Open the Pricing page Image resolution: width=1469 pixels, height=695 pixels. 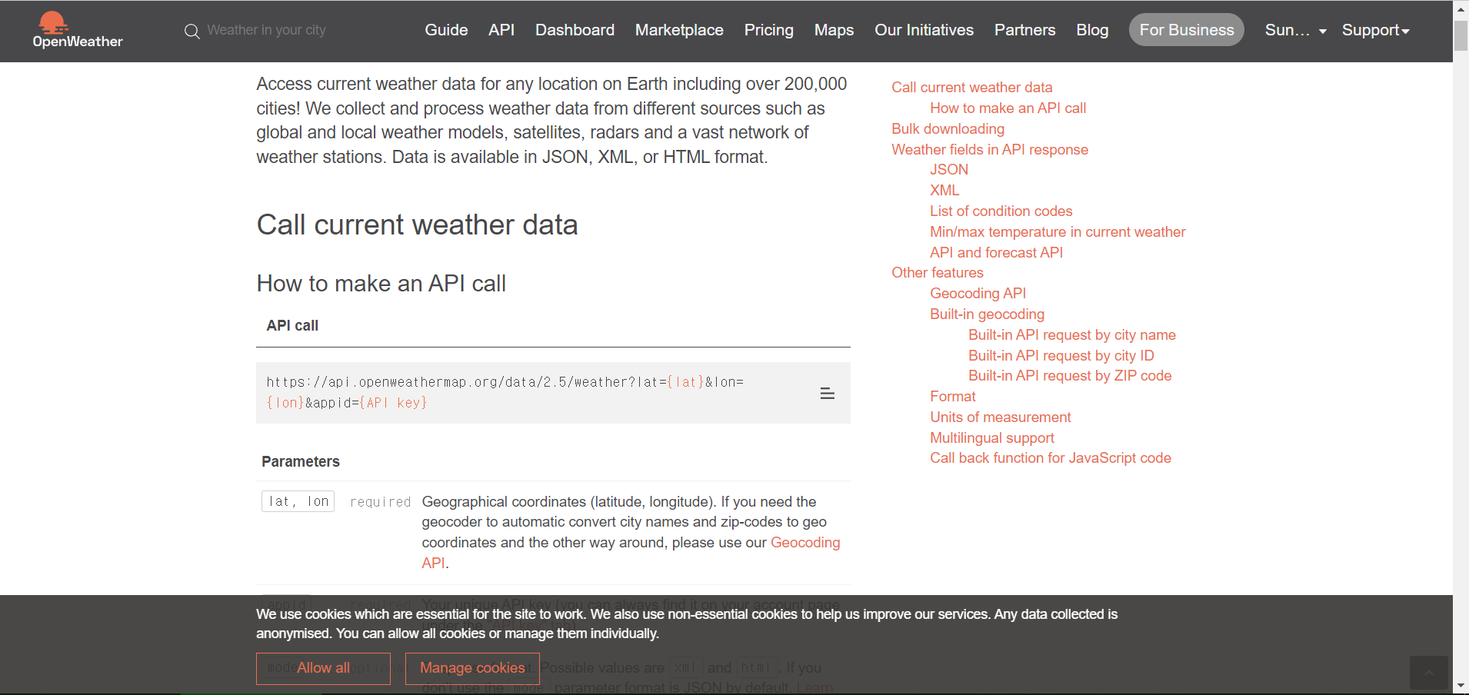(768, 30)
